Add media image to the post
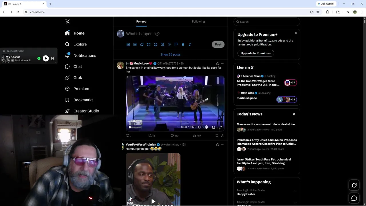Viewport: 366px width, 206px height. click(128, 44)
